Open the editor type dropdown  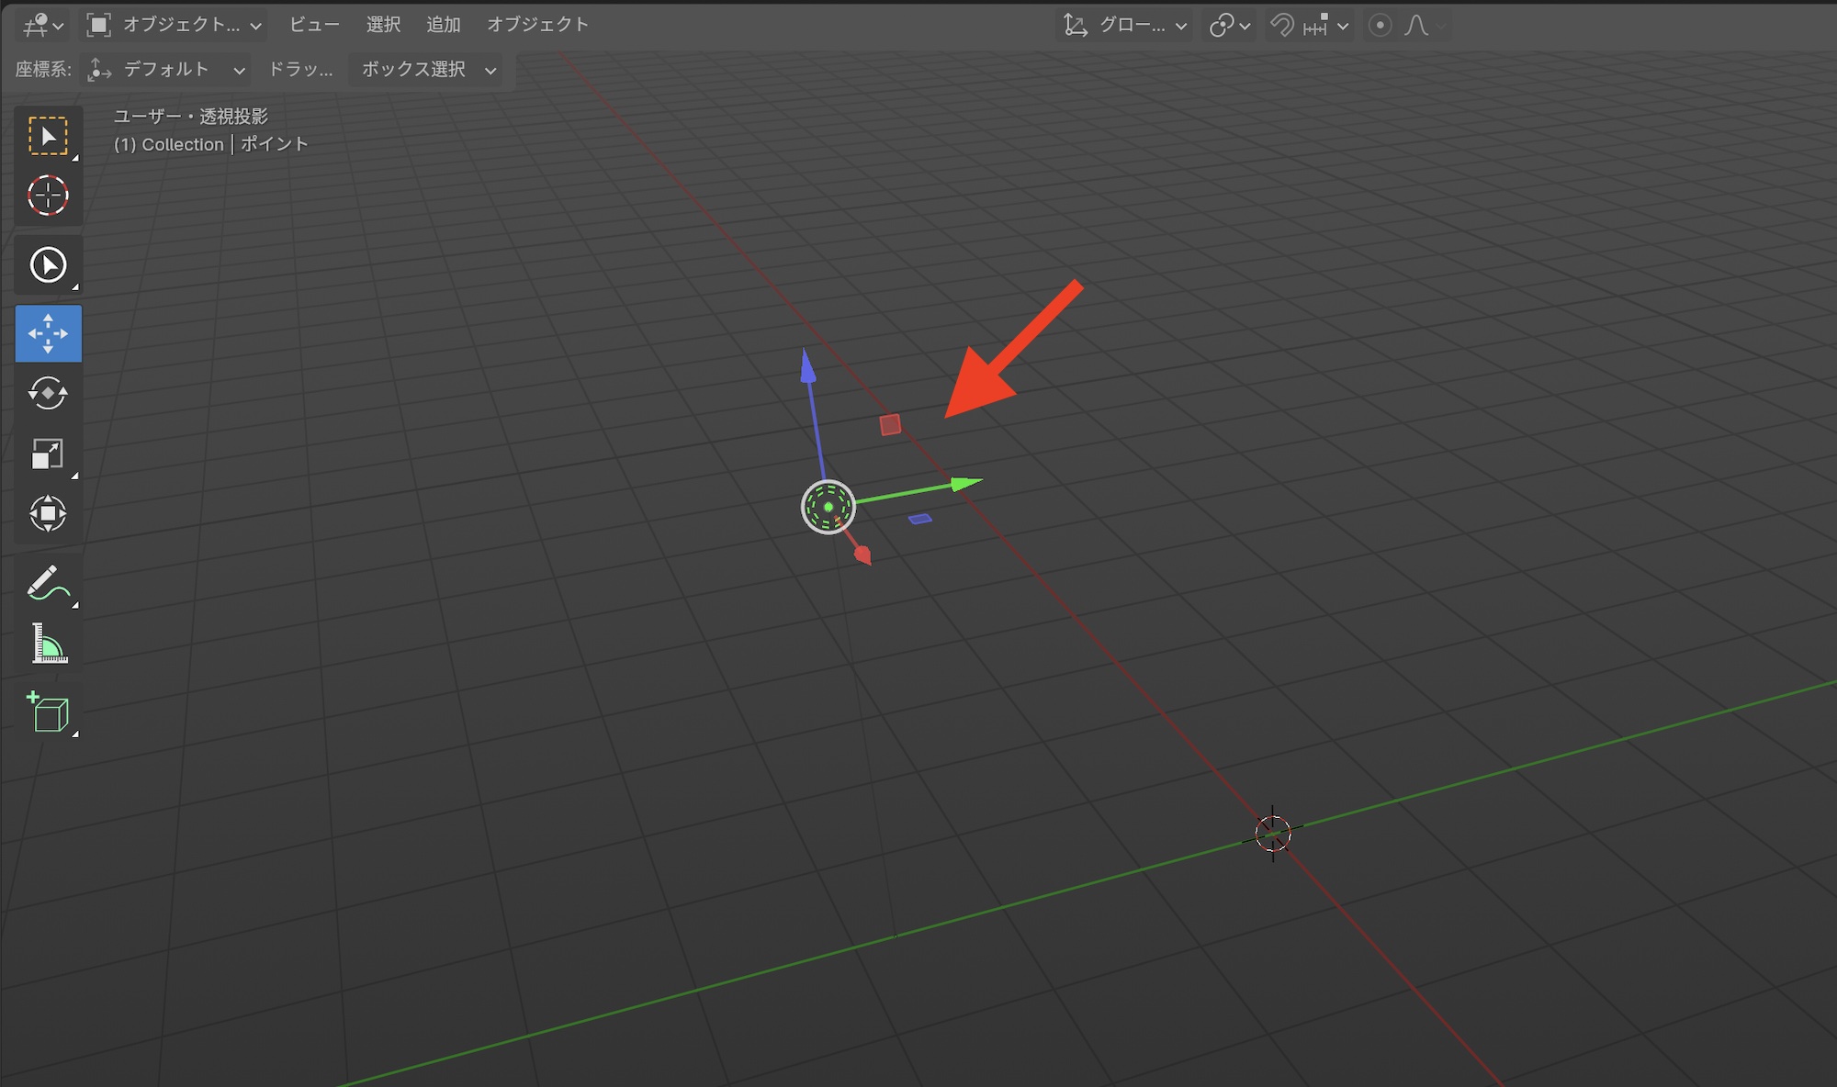tap(42, 26)
